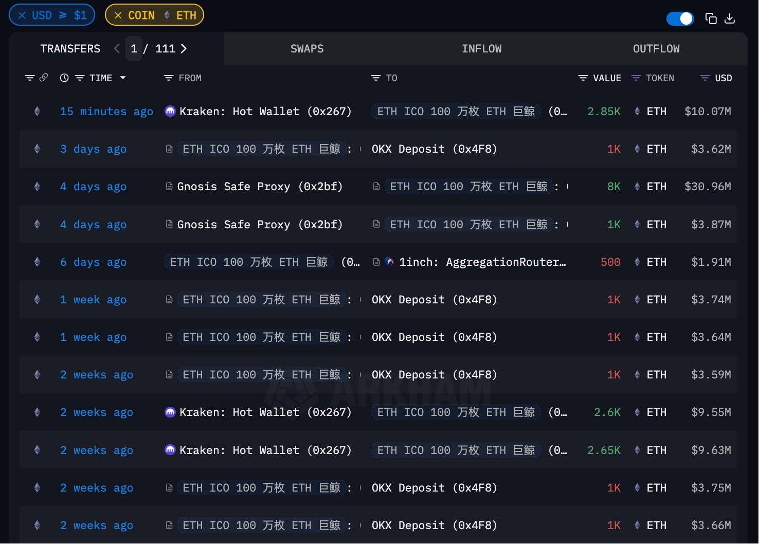Click the link icon next to the filter icon
Image resolution: width=759 pixels, height=544 pixels.
coord(44,77)
